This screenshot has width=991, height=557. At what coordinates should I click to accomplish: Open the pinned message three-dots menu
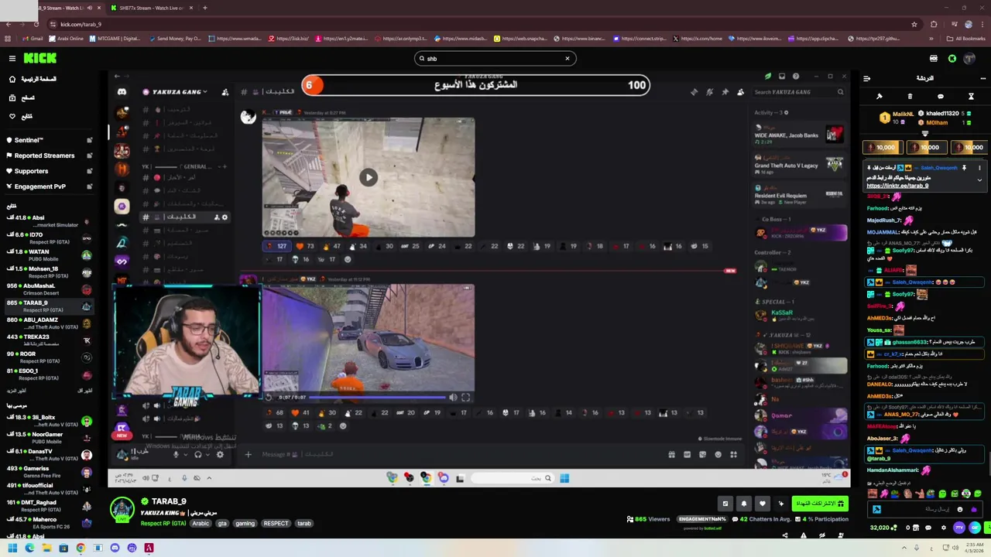979,168
